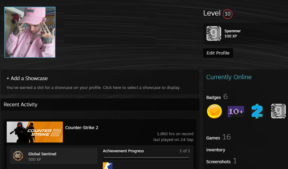The height and width of the screenshot is (169, 288).
Task: Click the Edit Profile button
Action: (218, 53)
